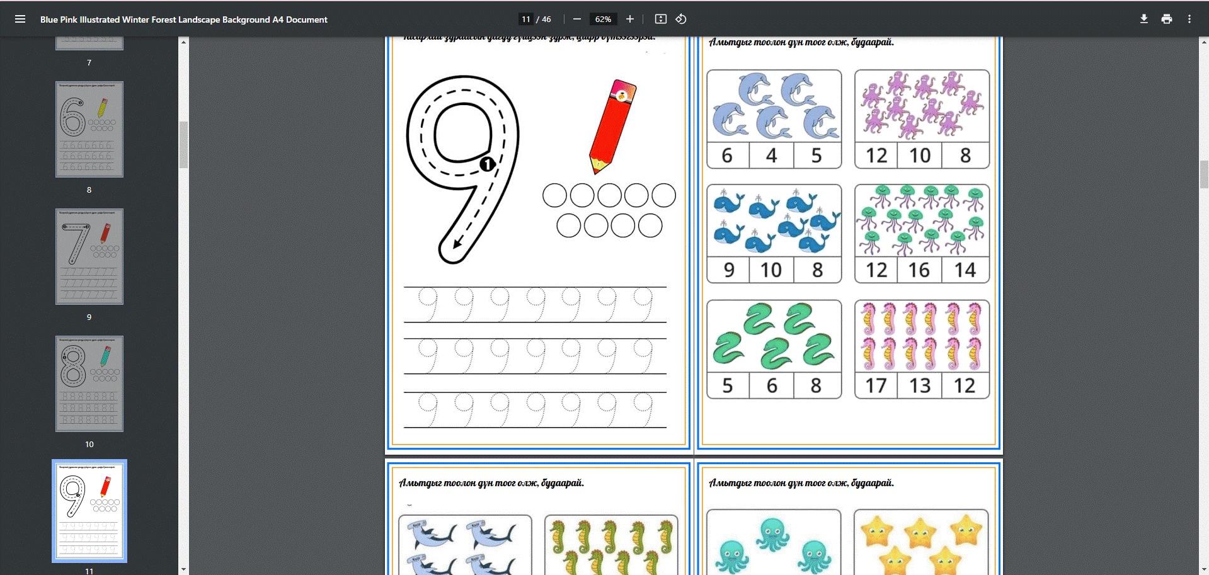Click answer 16 under the jellyfish
Image resolution: width=1209 pixels, height=575 pixels.
pyautogui.click(x=919, y=270)
